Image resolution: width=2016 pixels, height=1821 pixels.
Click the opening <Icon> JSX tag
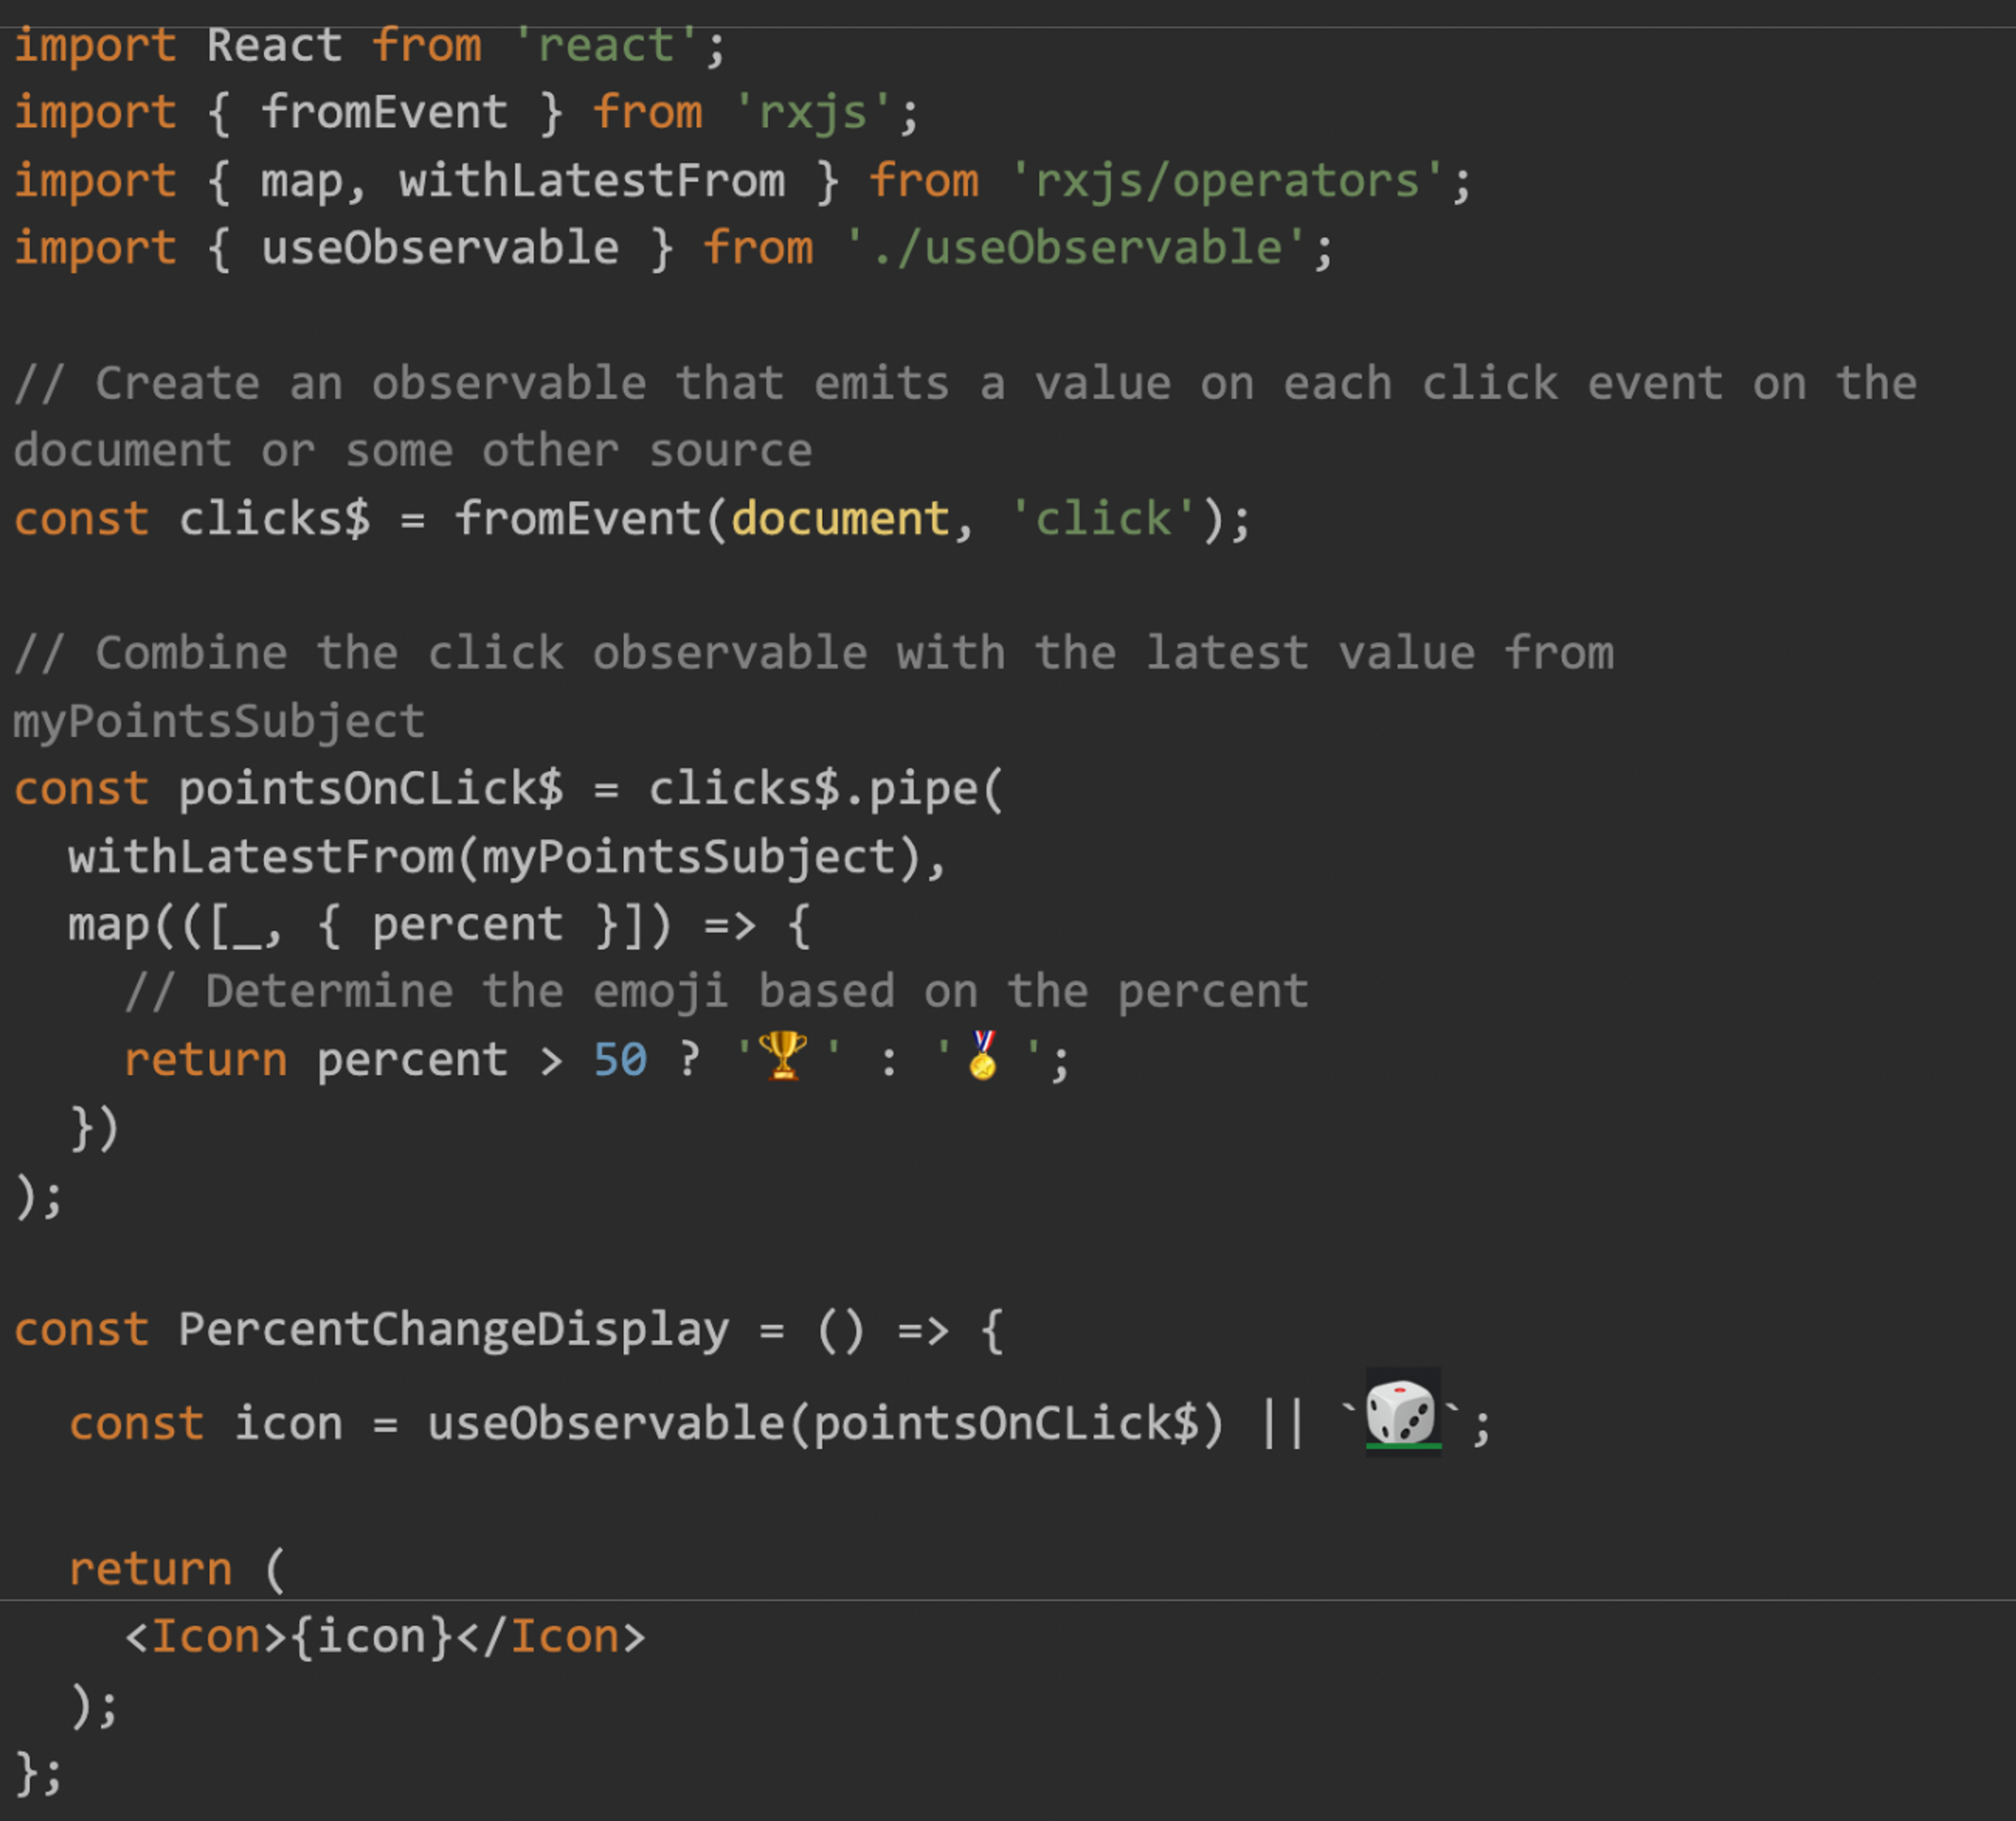tap(206, 1637)
